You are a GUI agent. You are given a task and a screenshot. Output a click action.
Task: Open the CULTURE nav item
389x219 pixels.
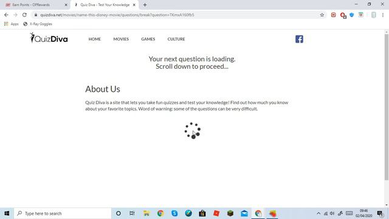pos(176,39)
